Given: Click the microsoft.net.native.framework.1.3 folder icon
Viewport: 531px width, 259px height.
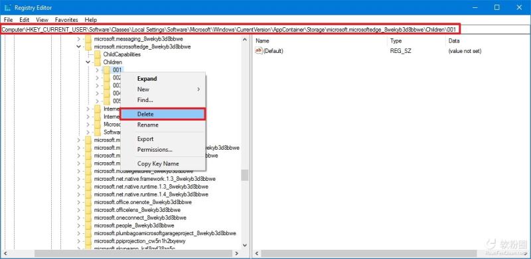Looking at the screenshot, I should [88, 179].
